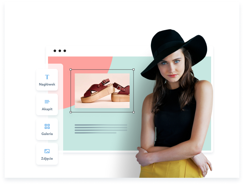
Task: Click the middle dot in the window title bar
Action: 60,51
